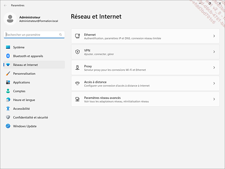
Task: Click the Windows Update refresh icon
Action: 8,126
